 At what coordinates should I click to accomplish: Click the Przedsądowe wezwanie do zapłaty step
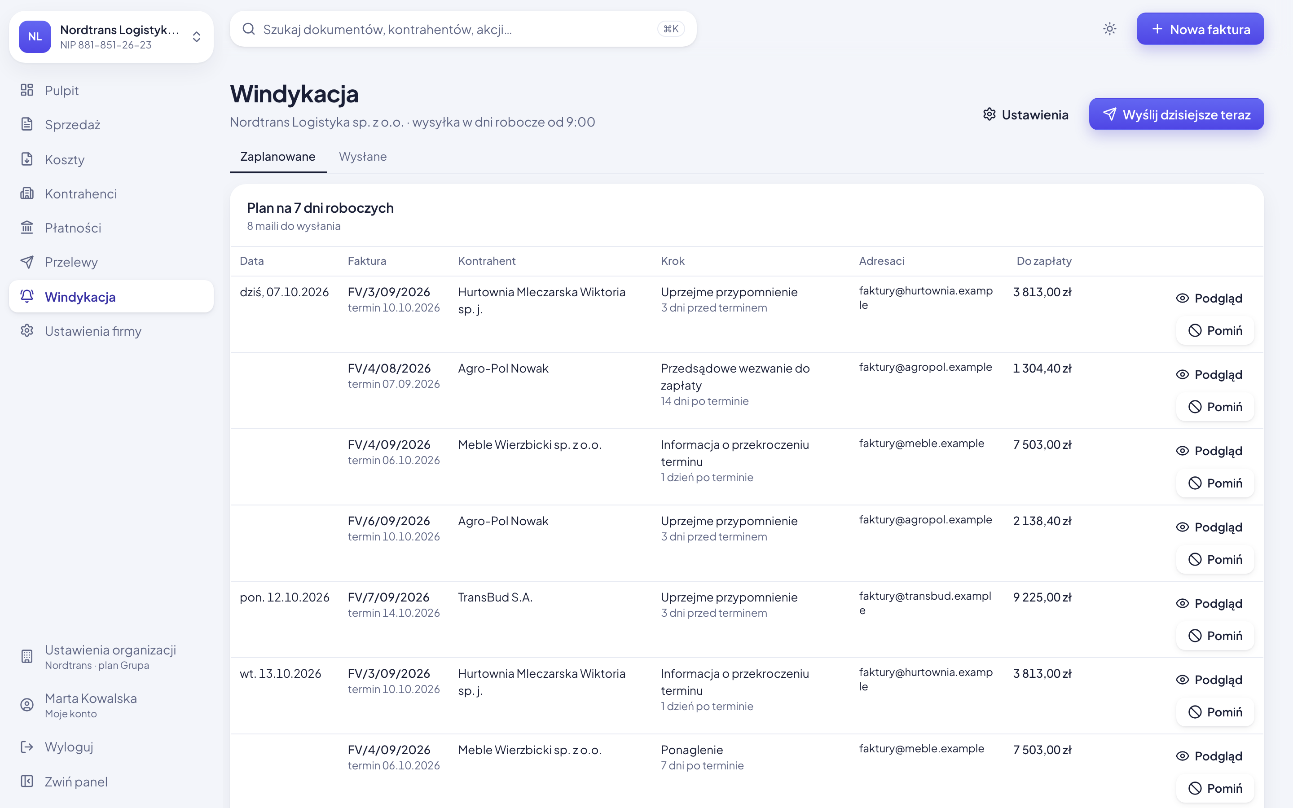(x=735, y=377)
